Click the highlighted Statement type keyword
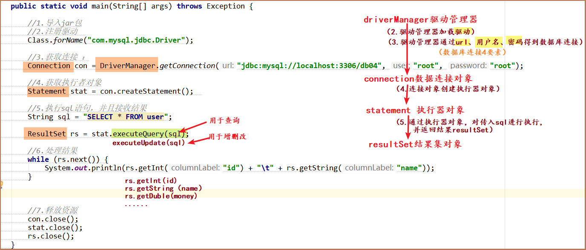 coord(46,91)
